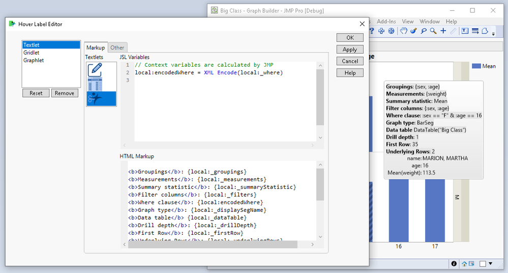Select the Brush tool in toolbar
The height and width of the screenshot is (273, 508).
[413, 32]
